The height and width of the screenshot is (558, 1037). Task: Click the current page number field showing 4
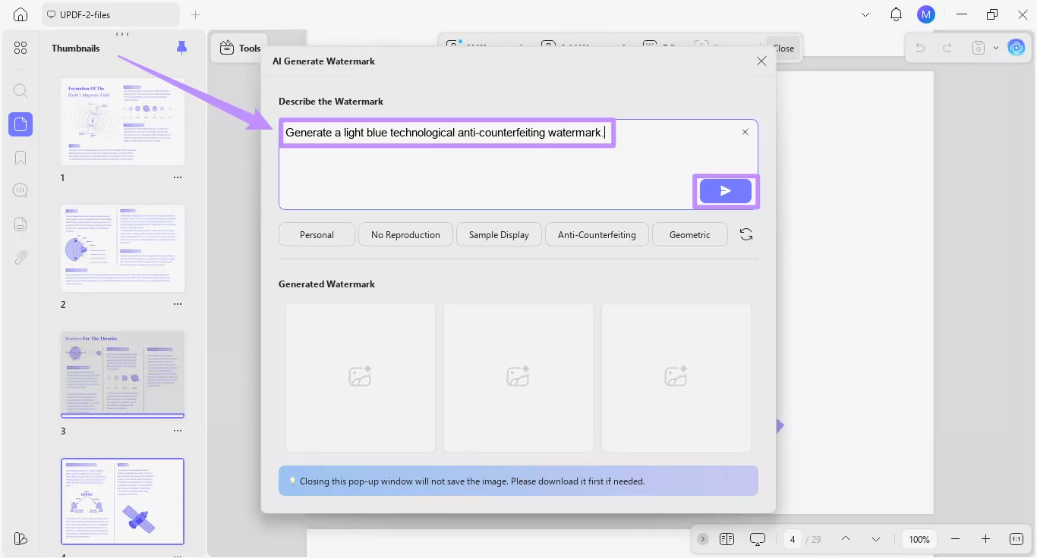792,539
